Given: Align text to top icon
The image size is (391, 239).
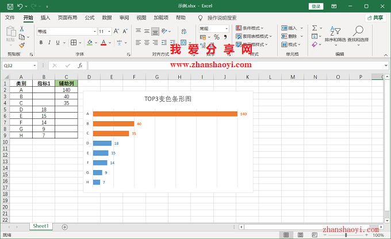Looking at the screenshot, I should coord(139,31).
